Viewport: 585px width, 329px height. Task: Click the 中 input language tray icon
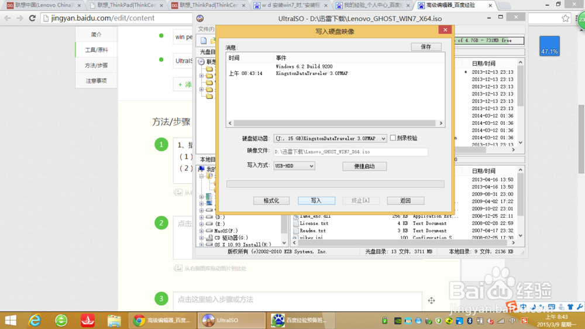point(512,321)
